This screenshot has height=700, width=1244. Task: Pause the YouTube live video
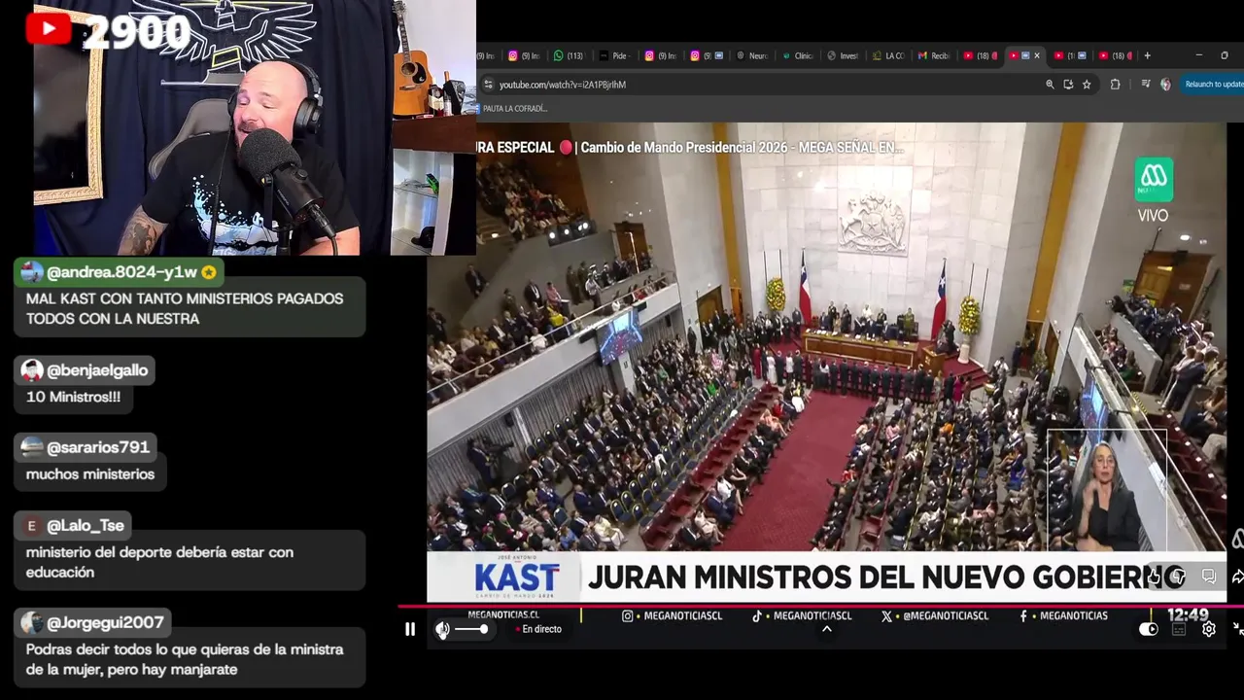point(410,629)
